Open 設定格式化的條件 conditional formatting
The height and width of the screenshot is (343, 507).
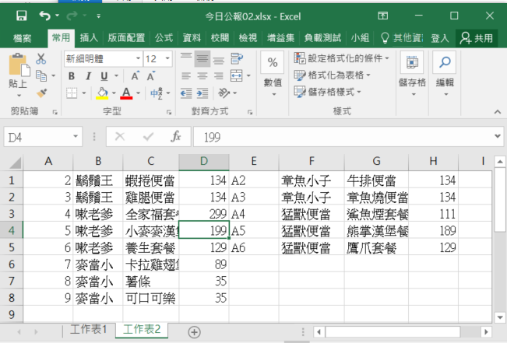(x=341, y=58)
